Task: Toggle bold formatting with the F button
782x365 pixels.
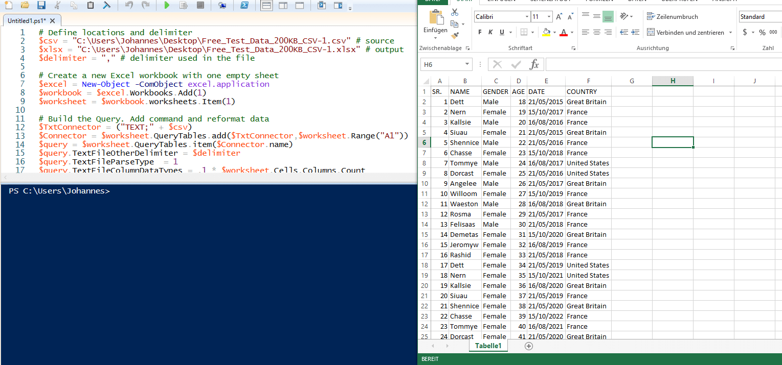Action: click(x=480, y=32)
